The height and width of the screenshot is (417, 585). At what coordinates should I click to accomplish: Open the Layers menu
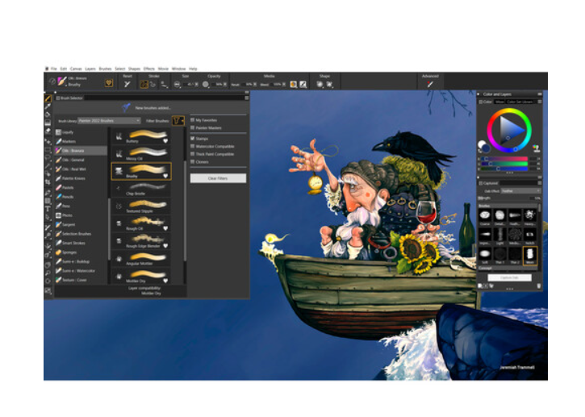[90, 69]
